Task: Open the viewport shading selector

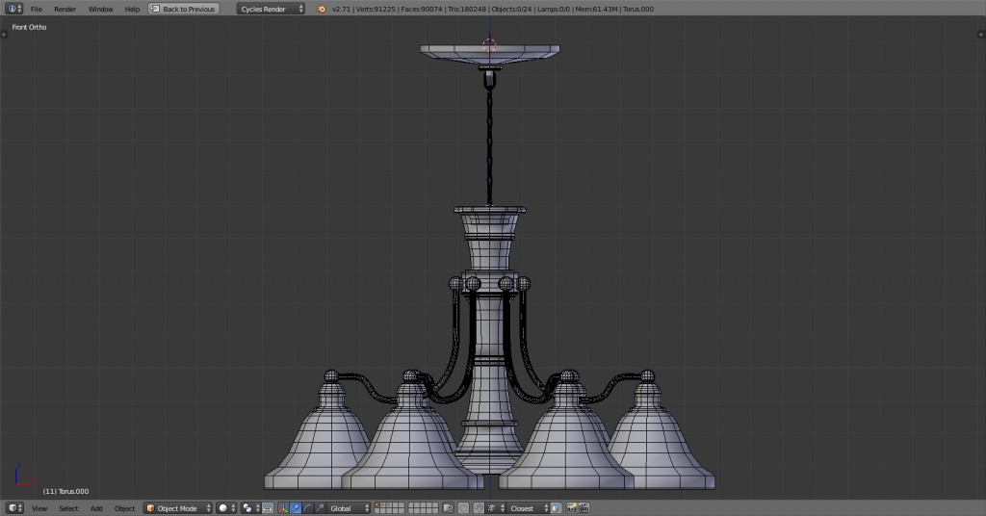Action: coord(225,508)
